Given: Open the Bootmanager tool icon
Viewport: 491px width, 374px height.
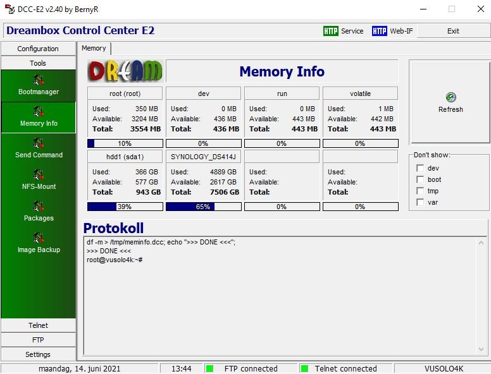Looking at the screenshot, I should [x=38, y=80].
